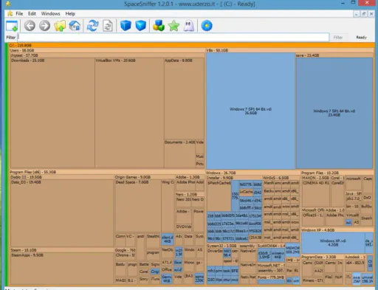Select the Windows 26.7GB folder header

click(253, 173)
